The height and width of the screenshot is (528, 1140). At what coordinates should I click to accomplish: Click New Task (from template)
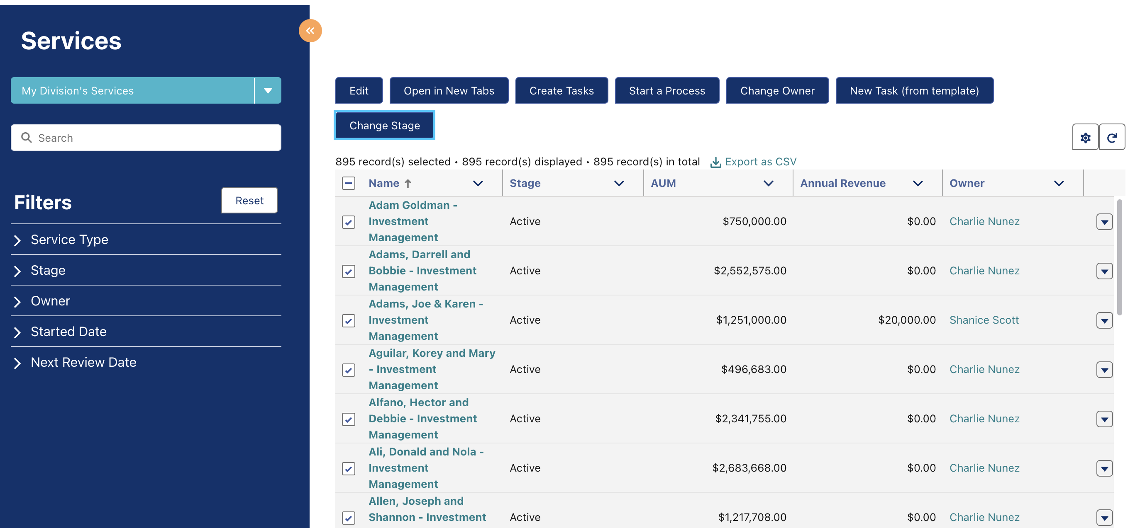[x=914, y=91]
